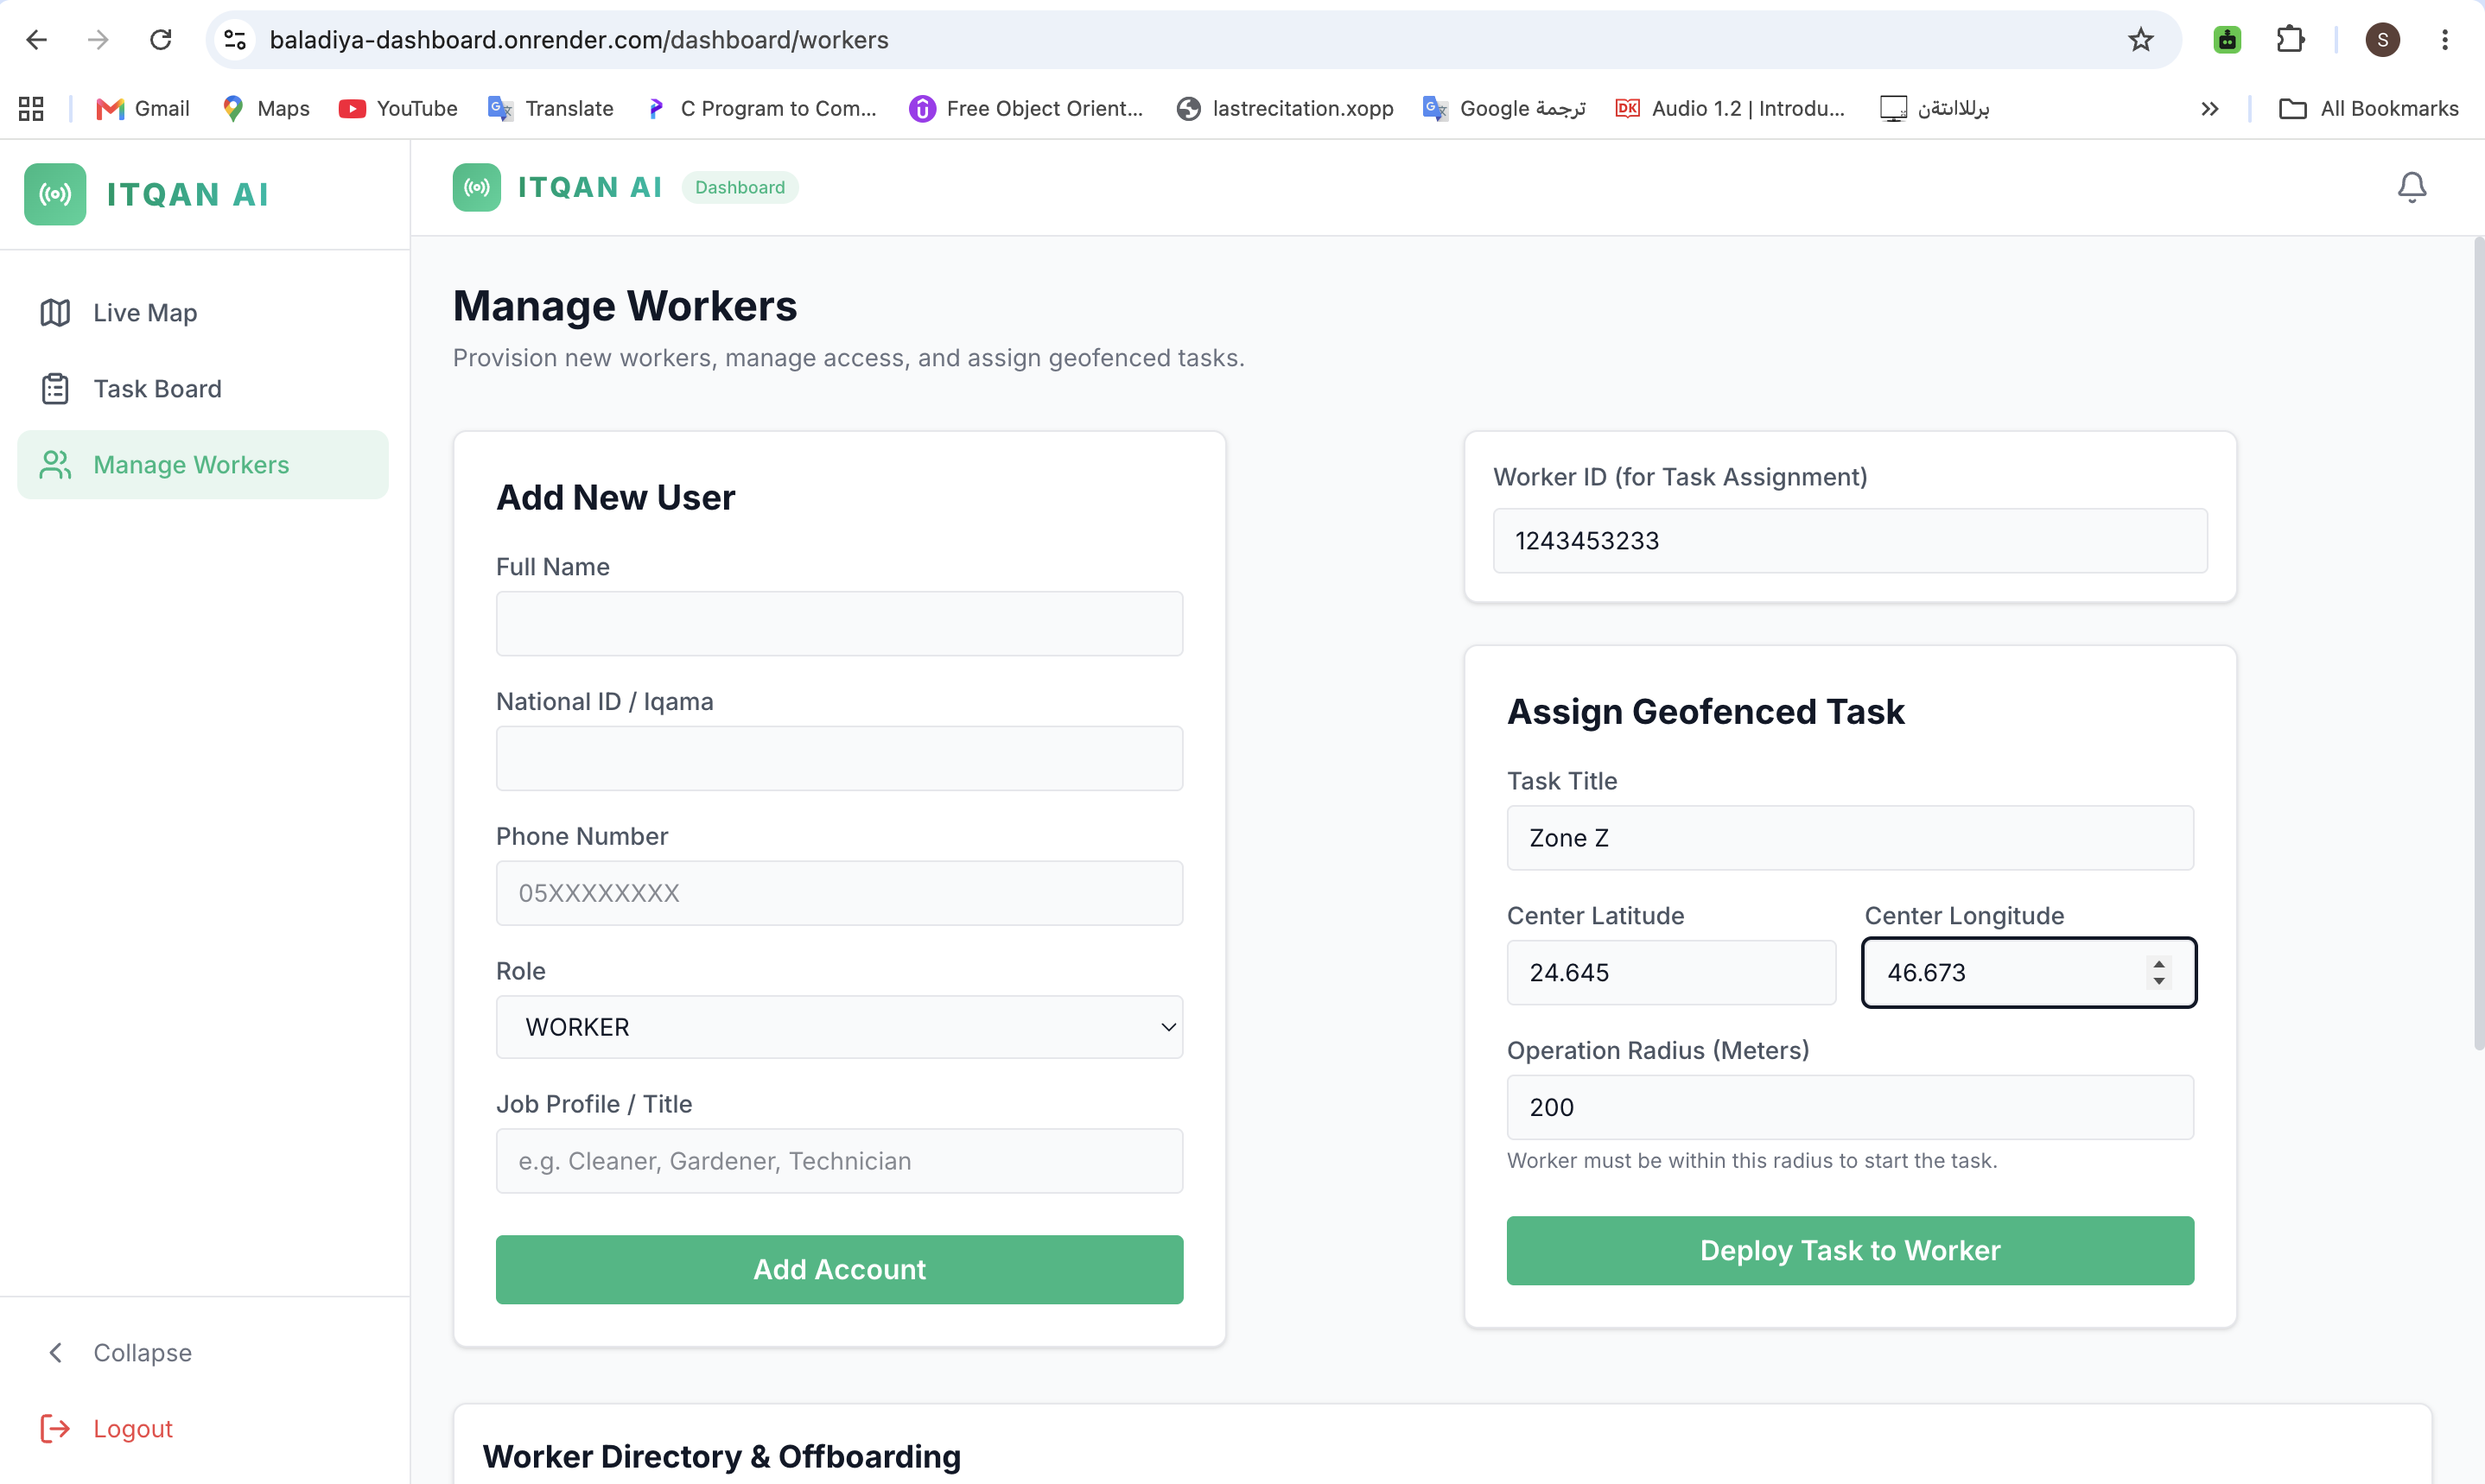This screenshot has width=2485, height=1484.
Task: Focus the Phone Number field
Action: click(839, 893)
